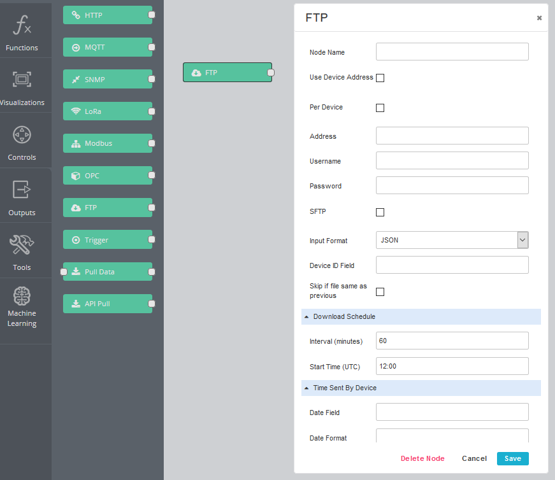Viewport: 555px width, 480px height.
Task: Click the Save button
Action: [x=512, y=458]
